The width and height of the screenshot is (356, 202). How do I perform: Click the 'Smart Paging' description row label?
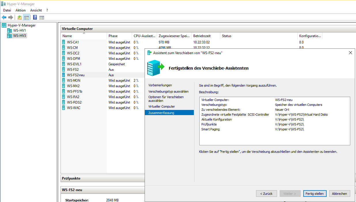pyautogui.click(x=211, y=129)
